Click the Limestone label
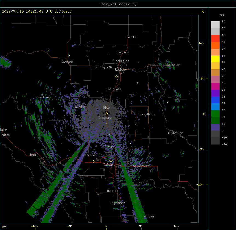236x230 pixels. 42,97
